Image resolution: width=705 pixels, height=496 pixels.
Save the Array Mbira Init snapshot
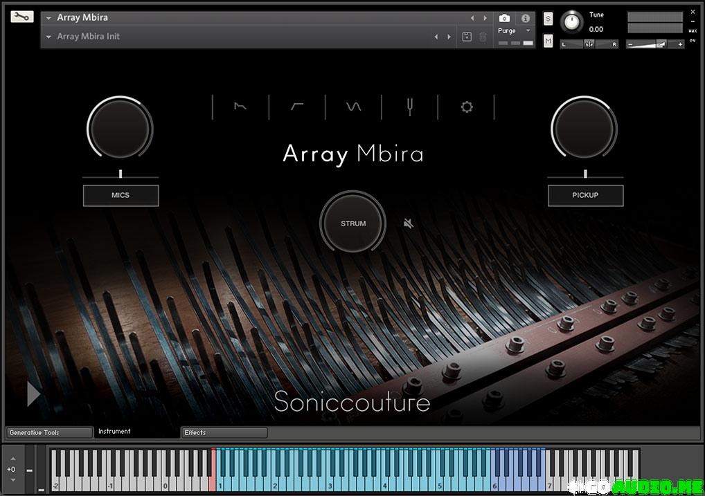467,37
